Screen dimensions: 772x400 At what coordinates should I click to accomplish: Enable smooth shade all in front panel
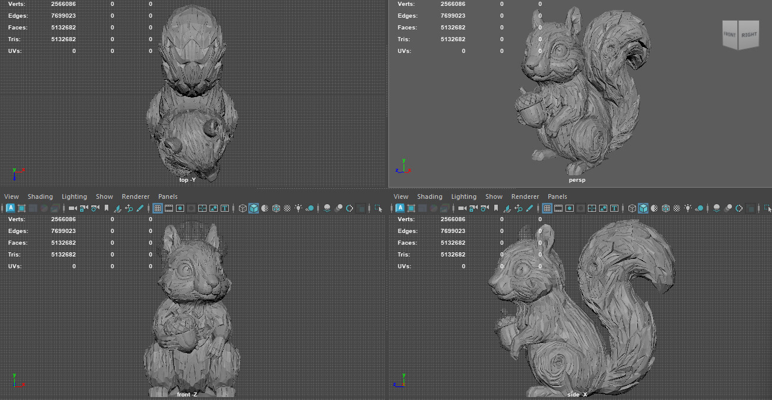tap(254, 208)
